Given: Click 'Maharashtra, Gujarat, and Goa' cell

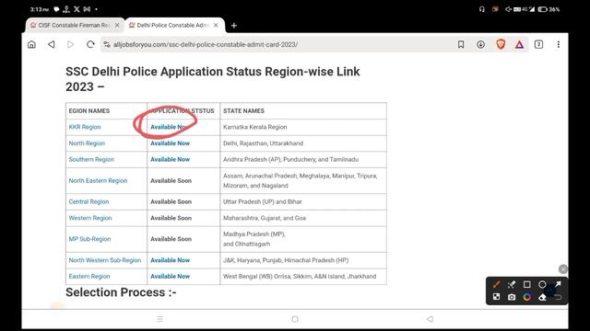Looking at the screenshot, I should point(265,218).
